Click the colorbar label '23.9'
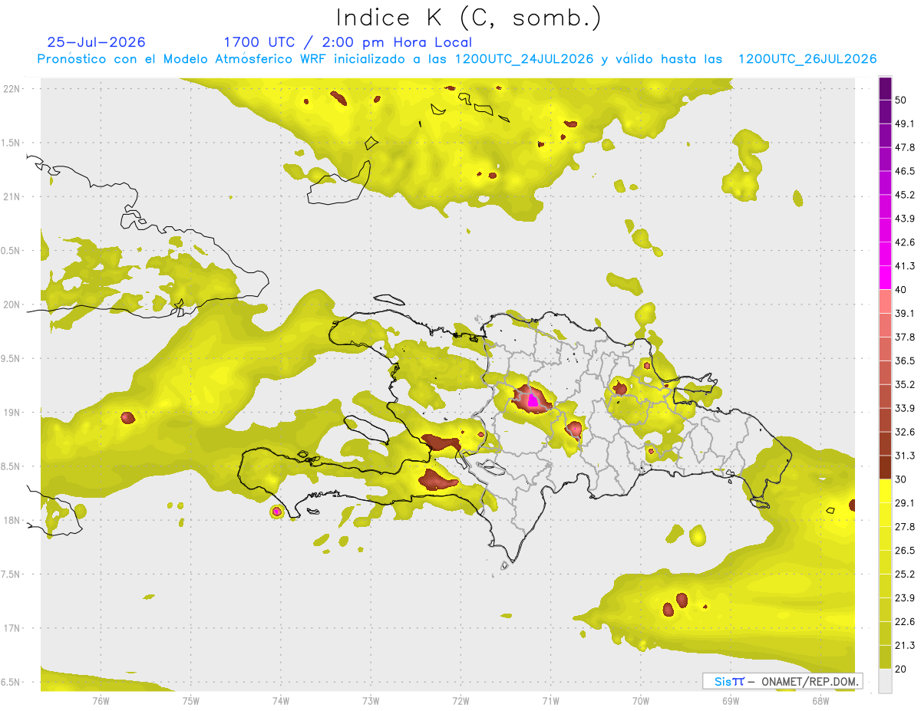921x711 pixels. [905, 598]
